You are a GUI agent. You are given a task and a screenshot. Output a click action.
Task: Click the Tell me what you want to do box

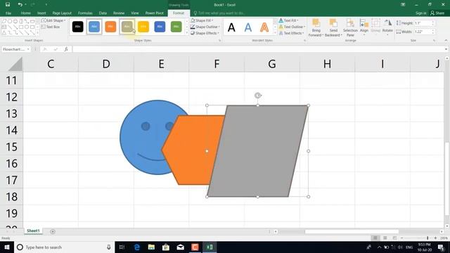[221, 13]
